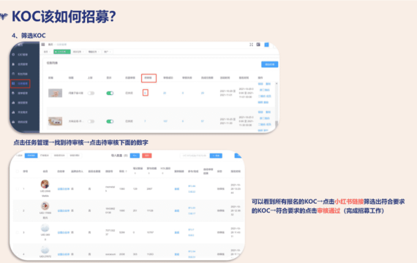Open KOC管理 in the dark sidebar

click(x=20, y=55)
